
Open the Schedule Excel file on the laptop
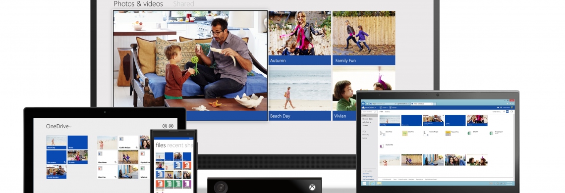pyautogui.click(x=474, y=133)
